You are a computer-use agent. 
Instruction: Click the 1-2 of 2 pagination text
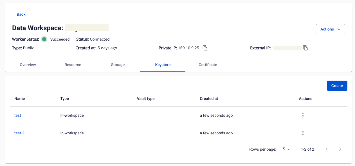coord(307,149)
